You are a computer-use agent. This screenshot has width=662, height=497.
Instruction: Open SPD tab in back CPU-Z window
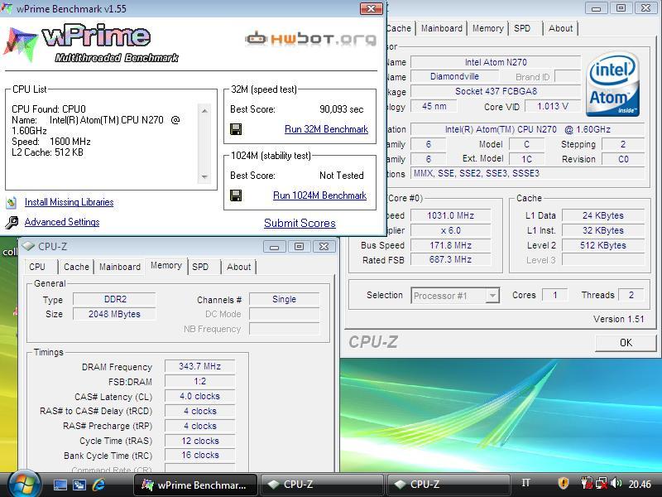pos(522,28)
